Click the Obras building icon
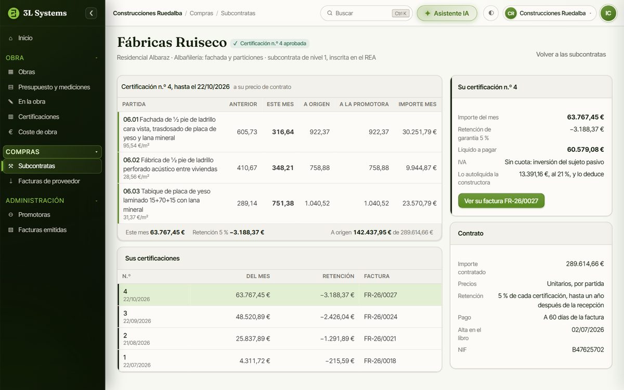 (x=10, y=72)
